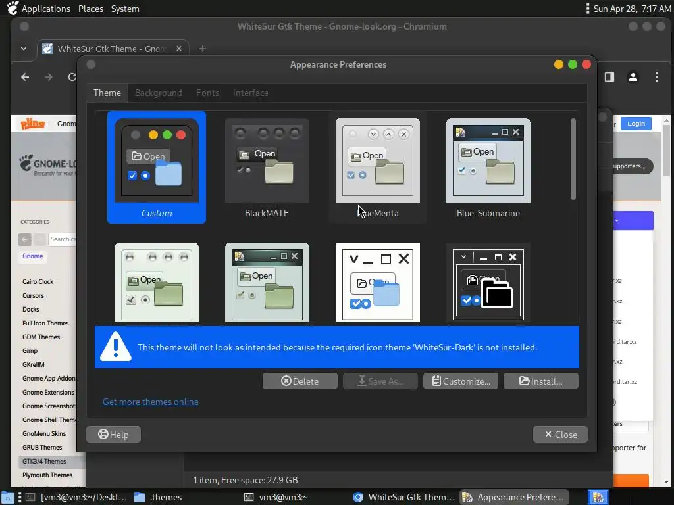Screen dimensions: 674x505
Task: Open the Docks category
Action: [x=30, y=309]
